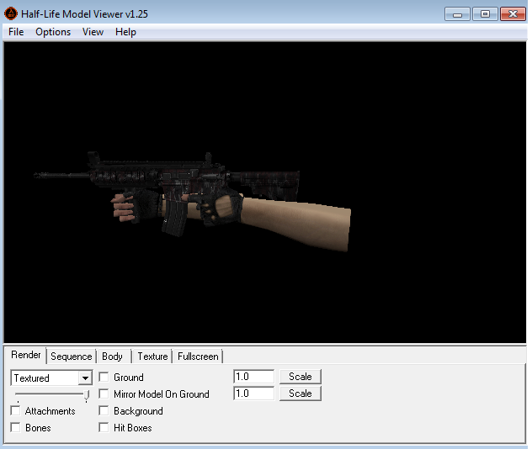Switch to the Texture tab
The image size is (532, 449).
[152, 357]
